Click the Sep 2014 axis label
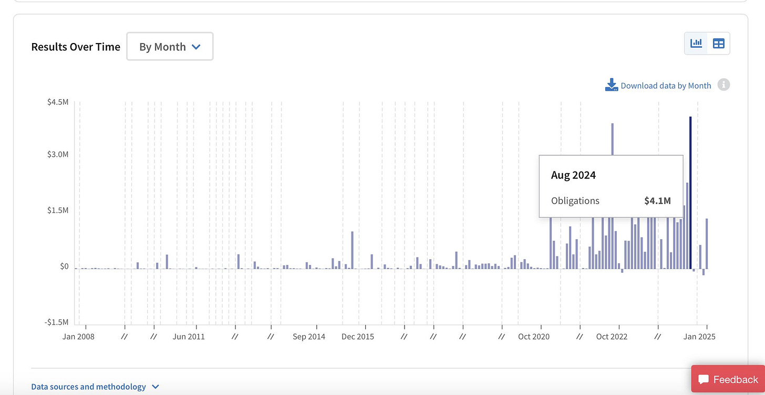 click(309, 336)
